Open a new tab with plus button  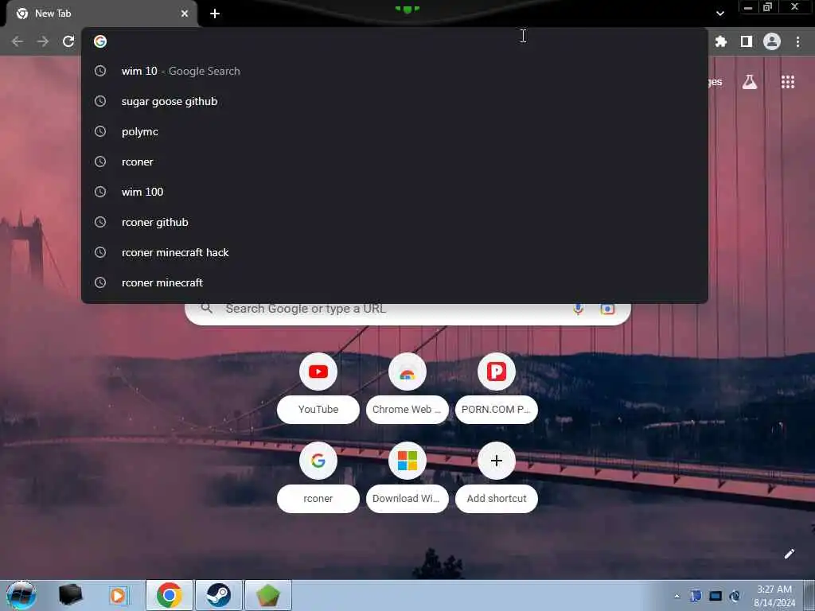coord(215,14)
